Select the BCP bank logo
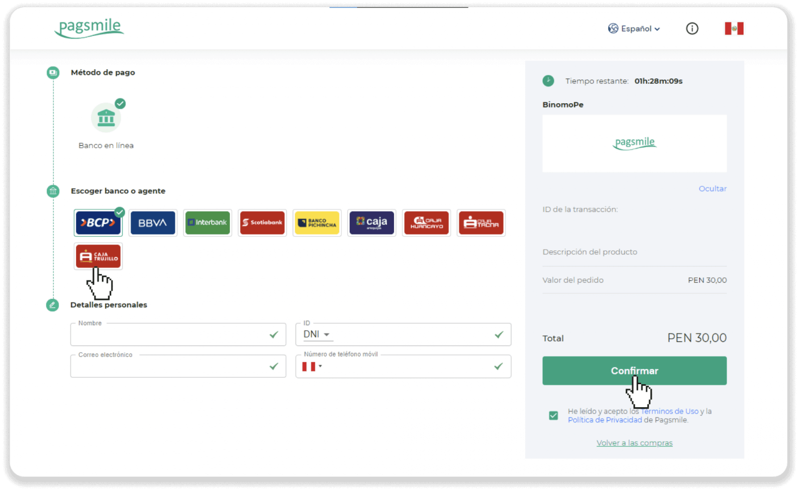Screen dimensions: 799x491 coord(98,223)
